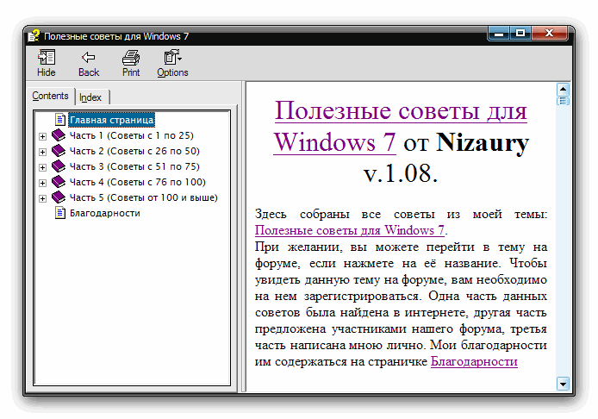Click the purple book icon for Часть 1
The width and height of the screenshot is (598, 419).
(x=59, y=135)
